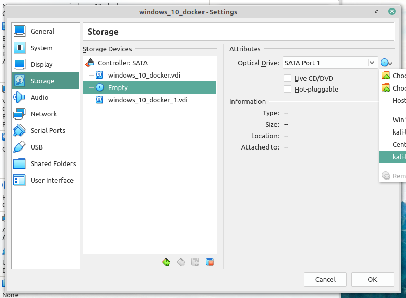Go to the Network settings category
Viewport: 406px width, 298px height.
46,114
